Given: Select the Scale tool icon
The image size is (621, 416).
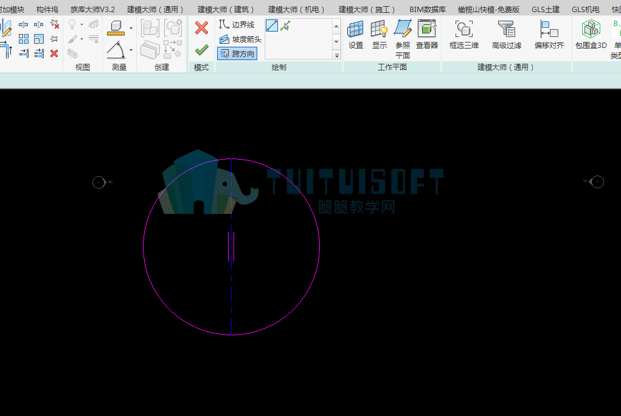Looking at the screenshot, I should click(x=39, y=39).
